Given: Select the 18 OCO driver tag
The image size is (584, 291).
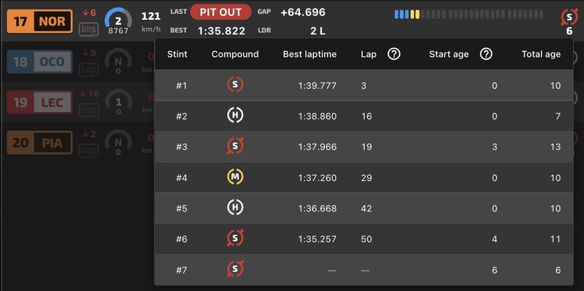Looking at the screenshot, I should point(39,62).
